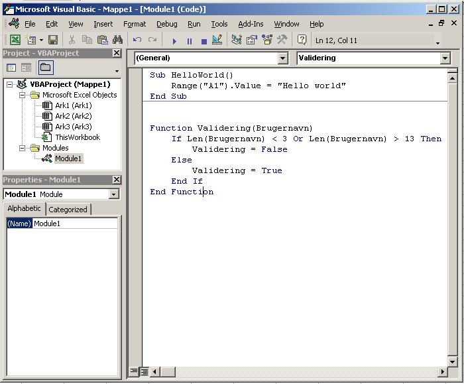Viewport: 464px width, 384px height.
Task: Collapse the Modules folder node
Action: click(x=22, y=148)
